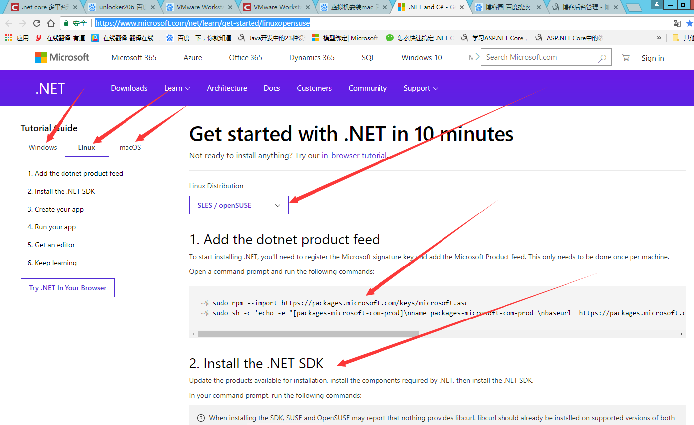Select the macOS tutorial tab
694x425 pixels.
(x=130, y=147)
